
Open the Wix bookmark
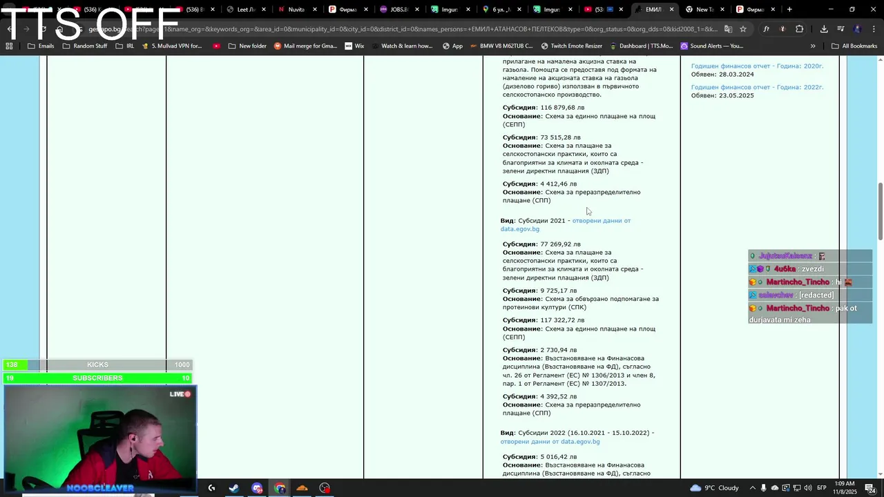pyautogui.click(x=354, y=46)
